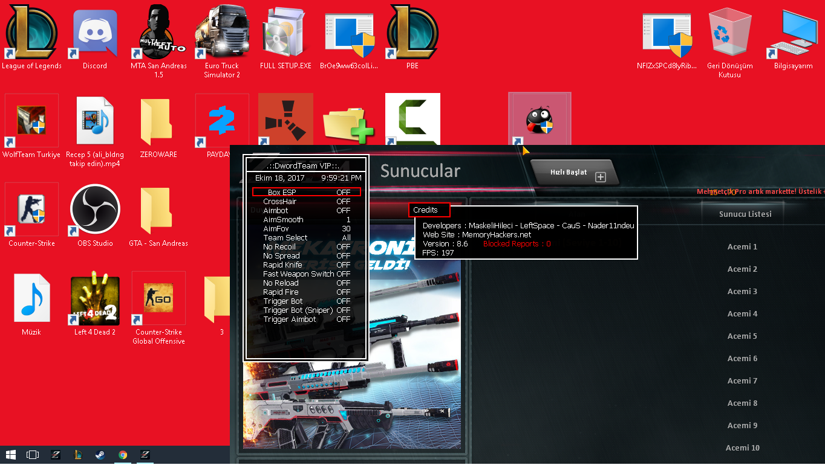Viewport: 825px width, 465px height.
Task: Open the Windows Start menu
Action: (11, 454)
